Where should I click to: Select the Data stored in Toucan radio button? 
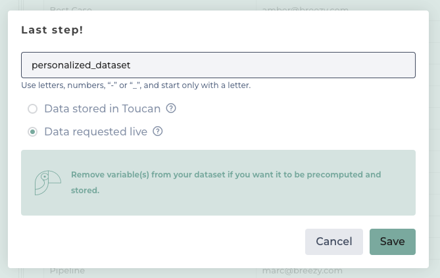(x=32, y=108)
